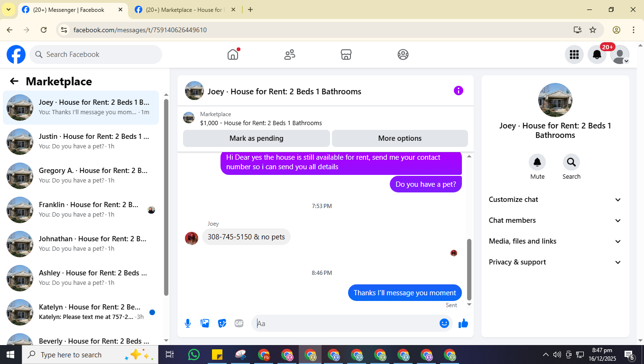Viewport: 644px width, 364px height.
Task: Click the Mark as pending button
Action: pos(257,138)
